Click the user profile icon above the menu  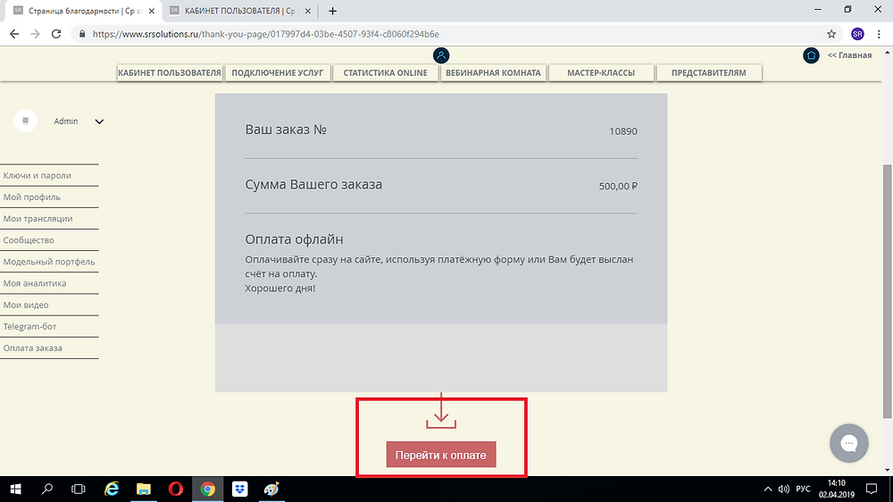coord(441,55)
